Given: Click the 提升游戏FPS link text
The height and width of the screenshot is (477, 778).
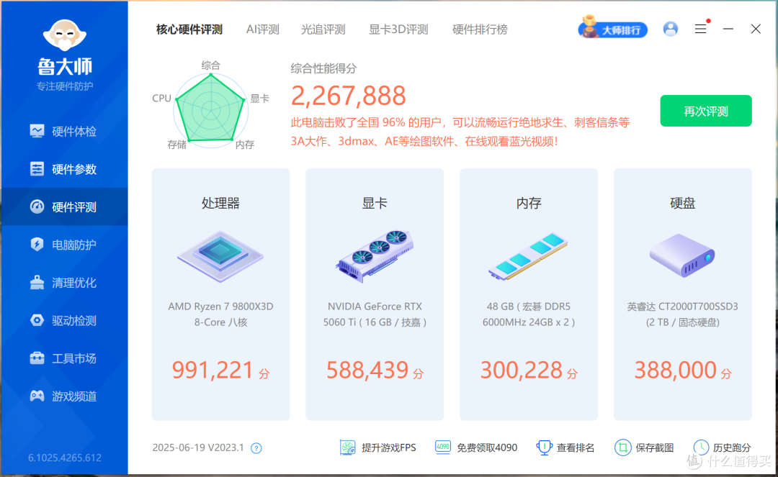Looking at the screenshot, I should 388,448.
